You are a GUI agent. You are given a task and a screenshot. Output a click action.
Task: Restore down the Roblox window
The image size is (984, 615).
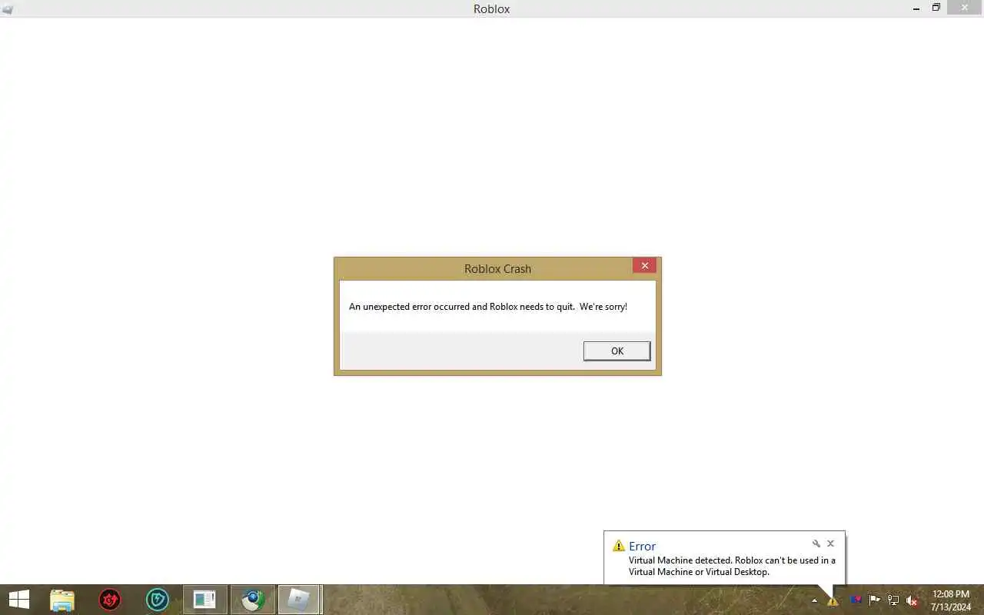point(936,8)
